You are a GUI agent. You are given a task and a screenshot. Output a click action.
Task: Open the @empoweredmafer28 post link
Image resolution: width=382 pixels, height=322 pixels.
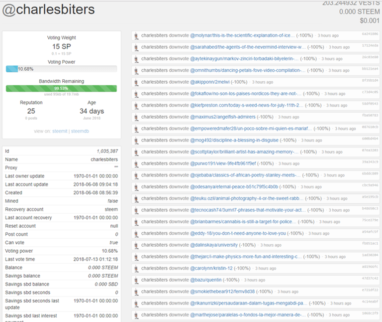(251, 129)
